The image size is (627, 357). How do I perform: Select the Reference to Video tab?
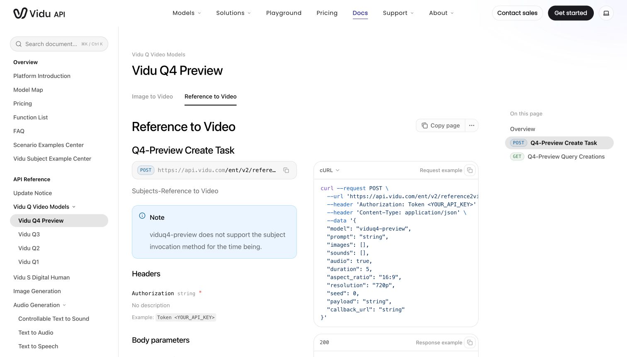pyautogui.click(x=210, y=97)
